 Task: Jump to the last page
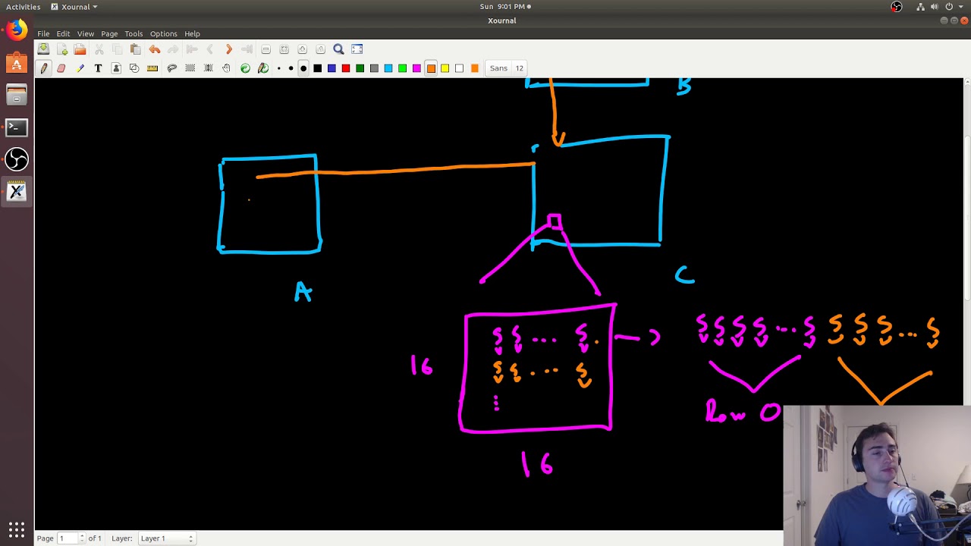click(247, 49)
